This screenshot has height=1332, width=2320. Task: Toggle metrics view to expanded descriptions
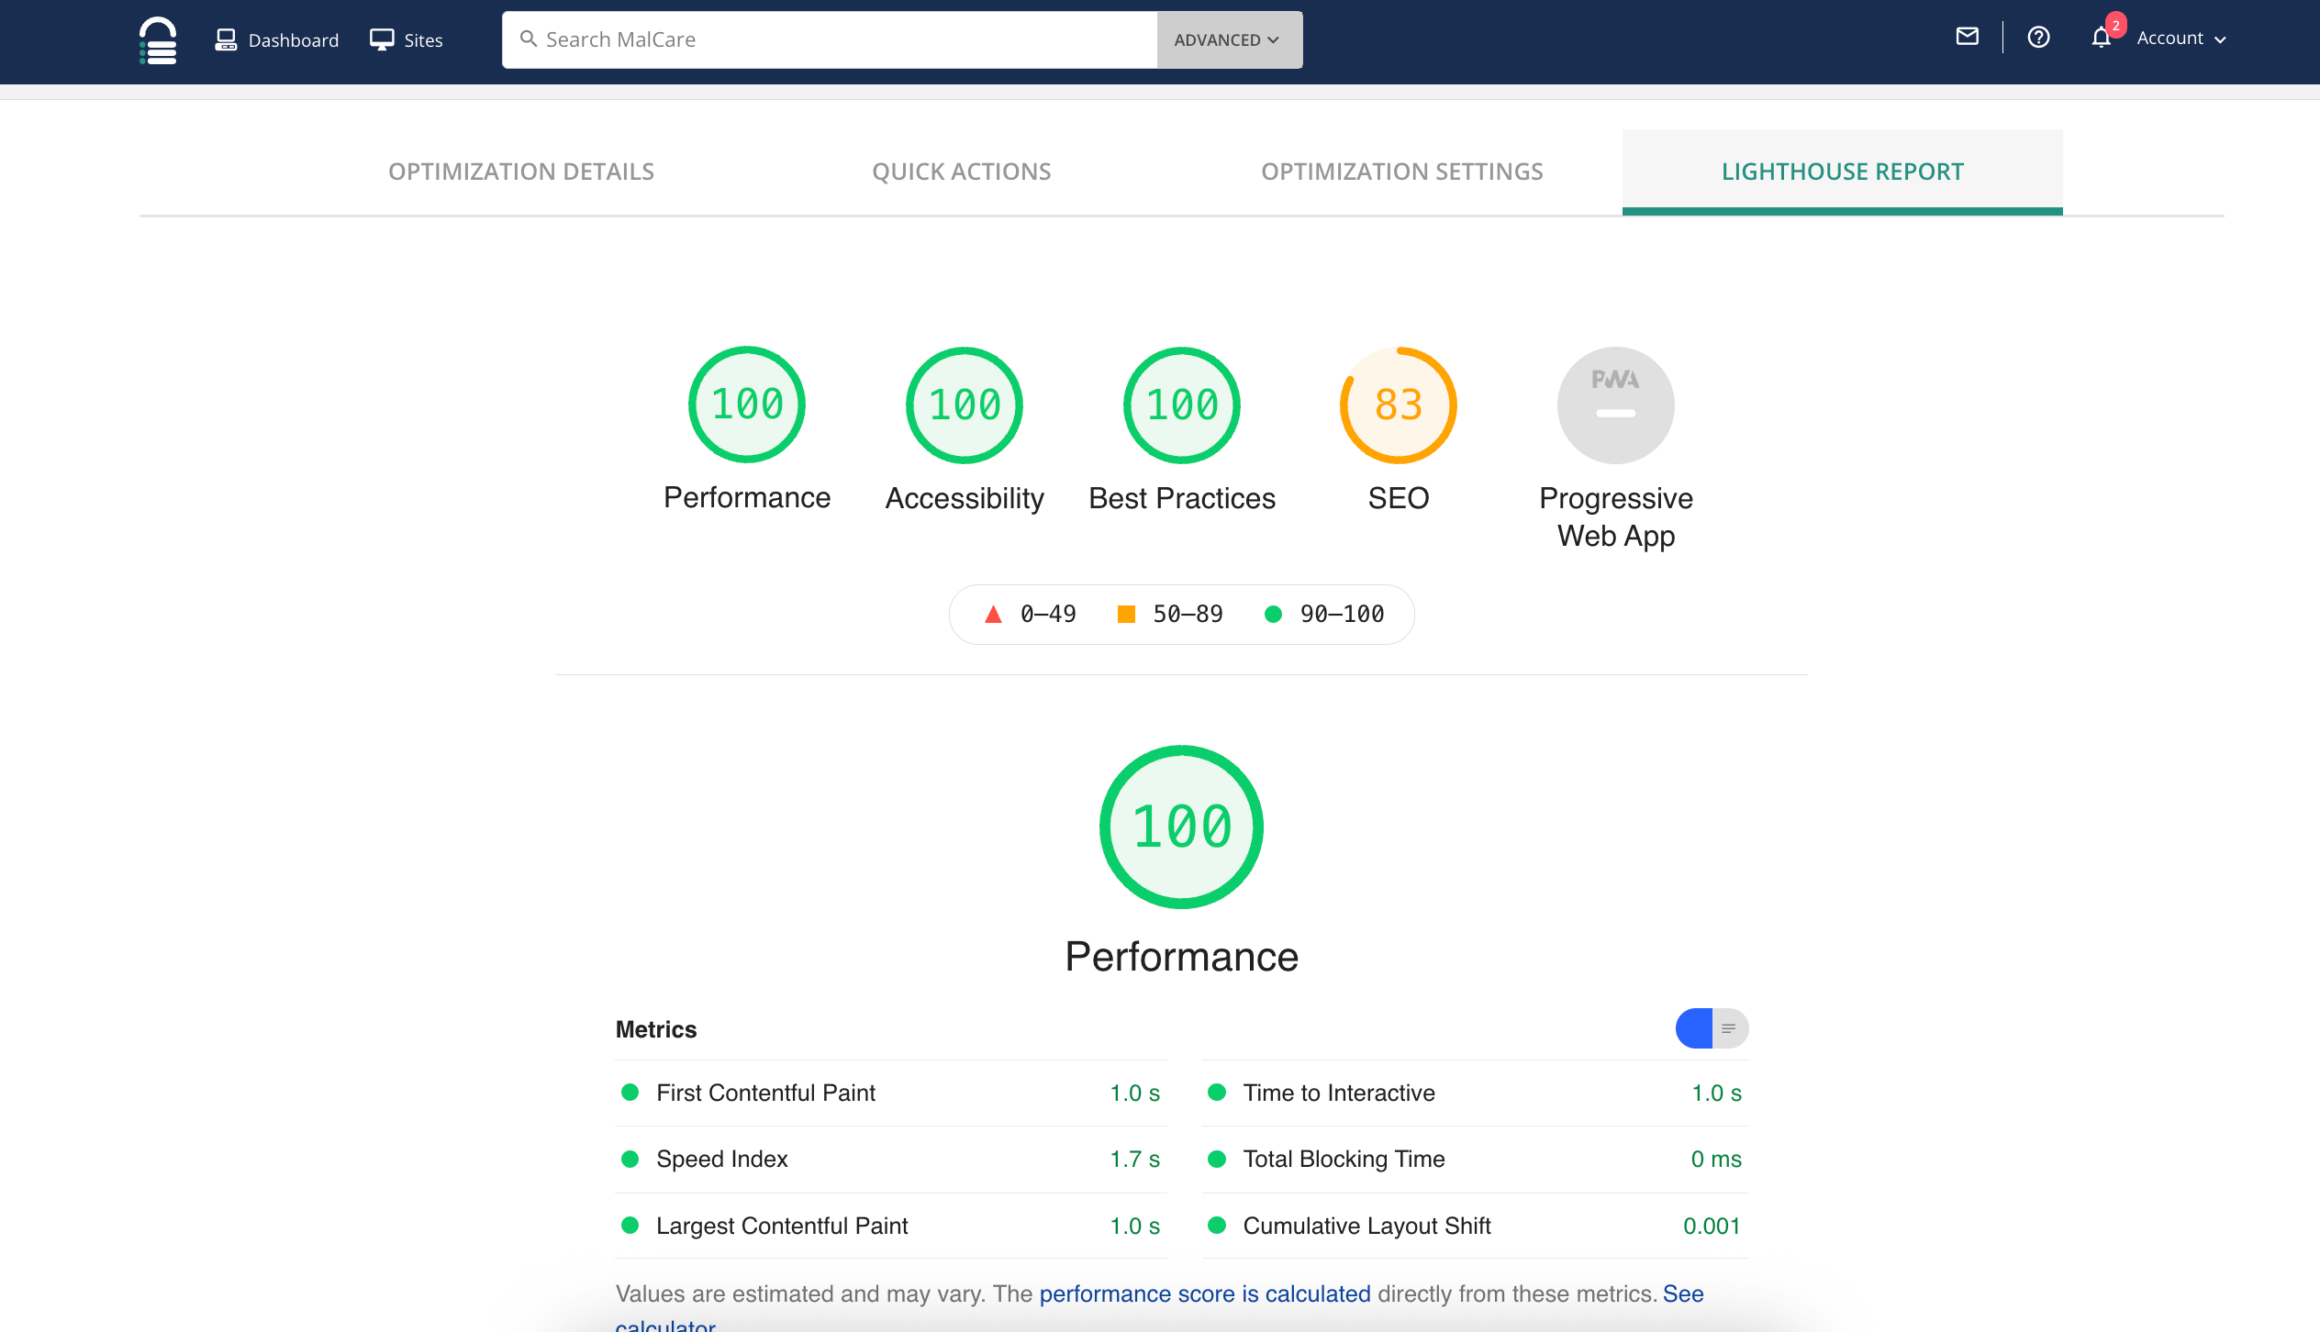[x=1730, y=1028]
